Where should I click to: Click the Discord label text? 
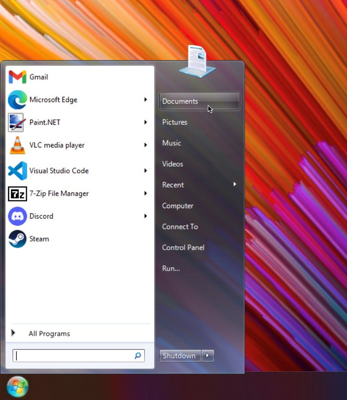pos(41,216)
